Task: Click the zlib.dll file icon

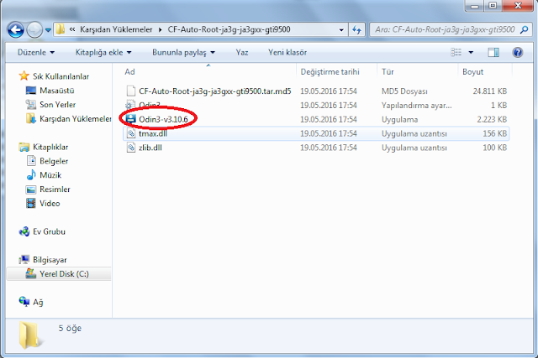Action: point(131,148)
